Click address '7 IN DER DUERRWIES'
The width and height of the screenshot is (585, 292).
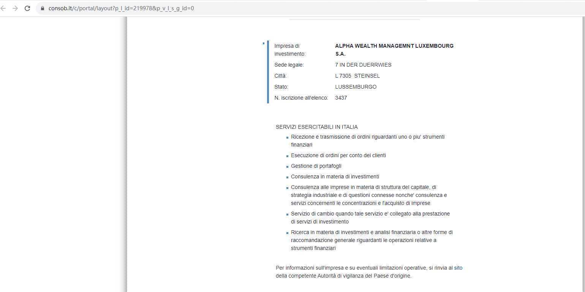coord(363,65)
